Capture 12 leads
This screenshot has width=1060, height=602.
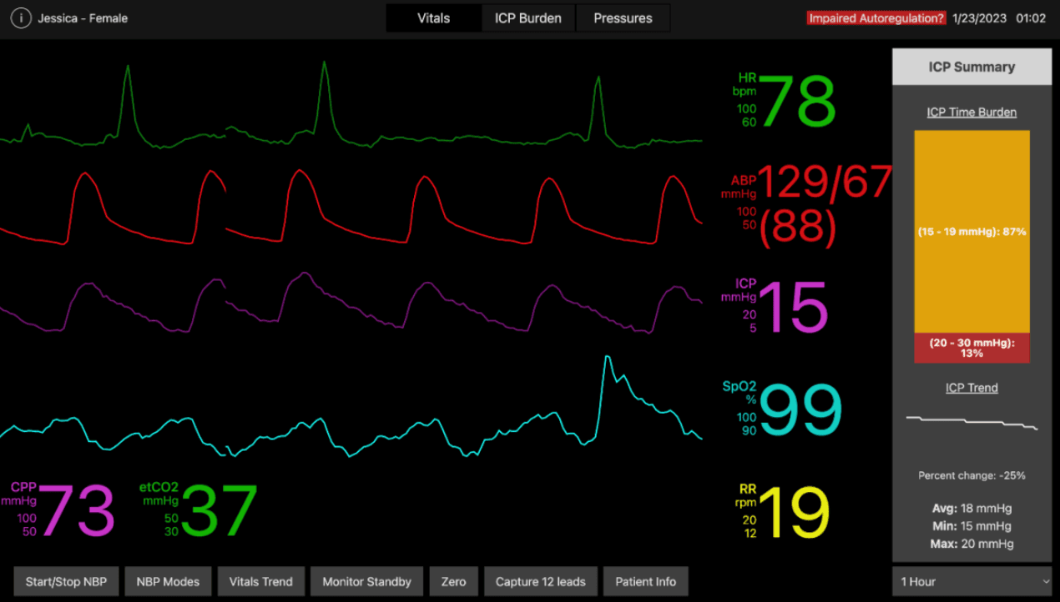coord(540,581)
